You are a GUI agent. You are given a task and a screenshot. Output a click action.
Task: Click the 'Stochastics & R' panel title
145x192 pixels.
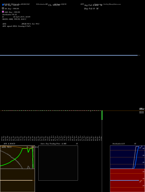tap(118, 144)
